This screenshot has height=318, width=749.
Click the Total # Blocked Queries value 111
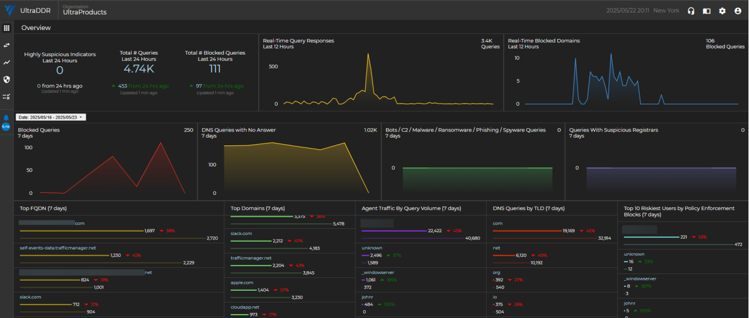pyautogui.click(x=215, y=69)
